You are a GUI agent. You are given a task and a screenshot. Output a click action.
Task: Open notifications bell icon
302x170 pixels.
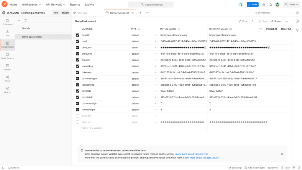pyautogui.click(x=271, y=4)
